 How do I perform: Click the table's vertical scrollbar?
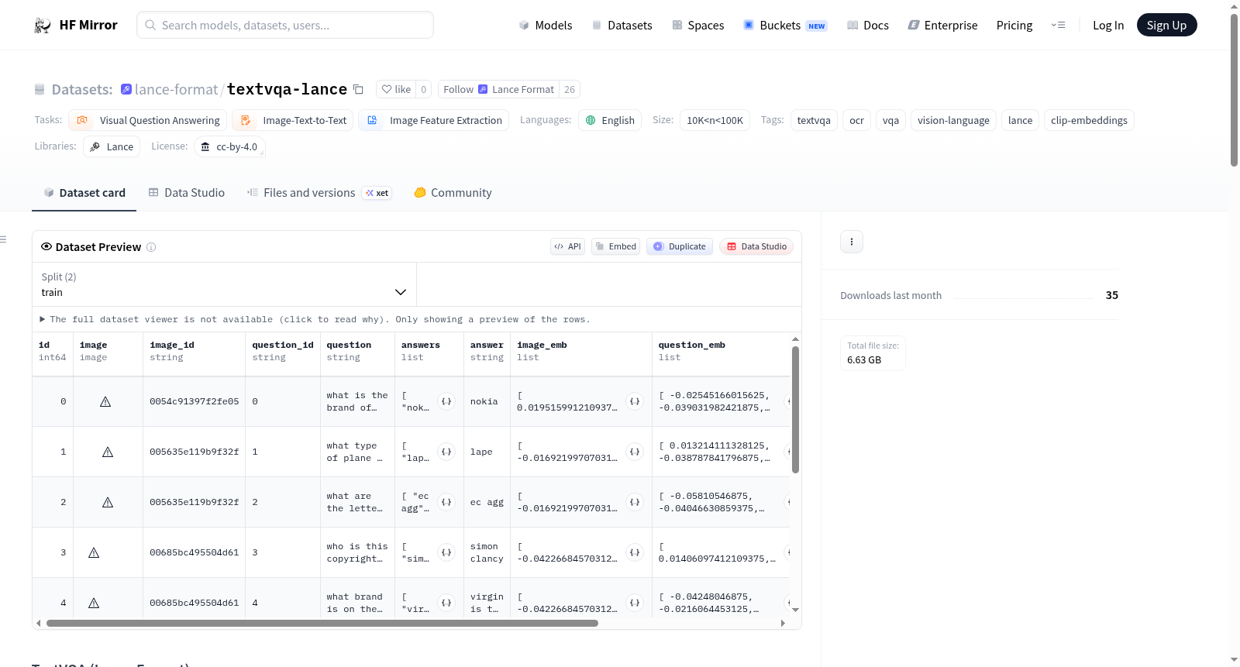(795, 410)
